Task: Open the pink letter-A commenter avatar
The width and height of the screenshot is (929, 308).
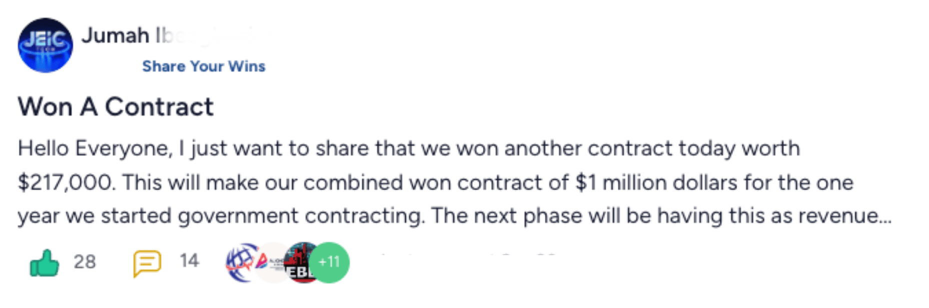Action: coord(269,262)
